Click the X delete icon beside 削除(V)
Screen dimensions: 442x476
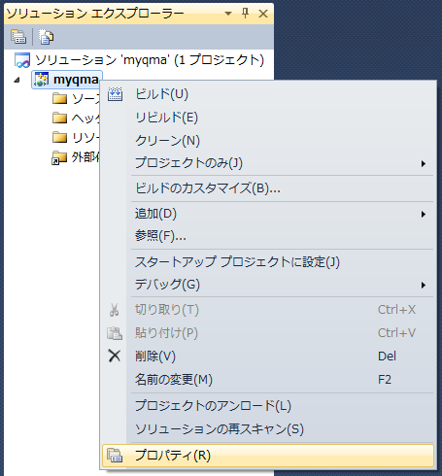pos(115,356)
